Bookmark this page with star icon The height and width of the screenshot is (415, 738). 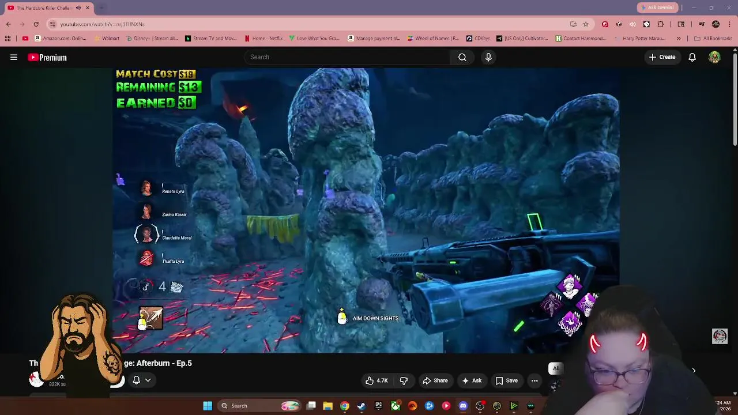pyautogui.click(x=586, y=24)
